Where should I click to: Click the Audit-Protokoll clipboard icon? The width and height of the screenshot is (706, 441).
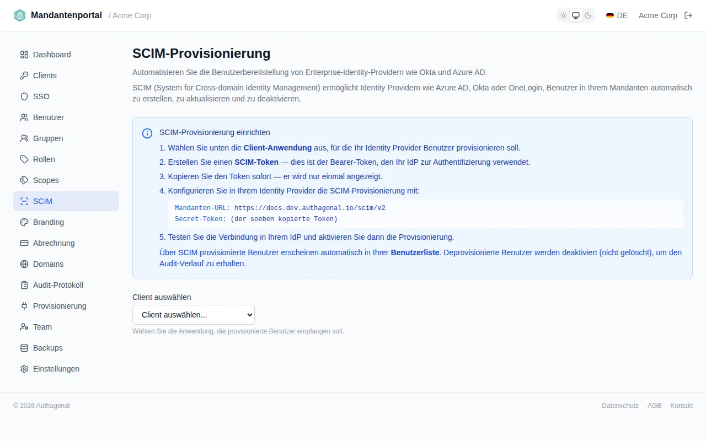(24, 285)
